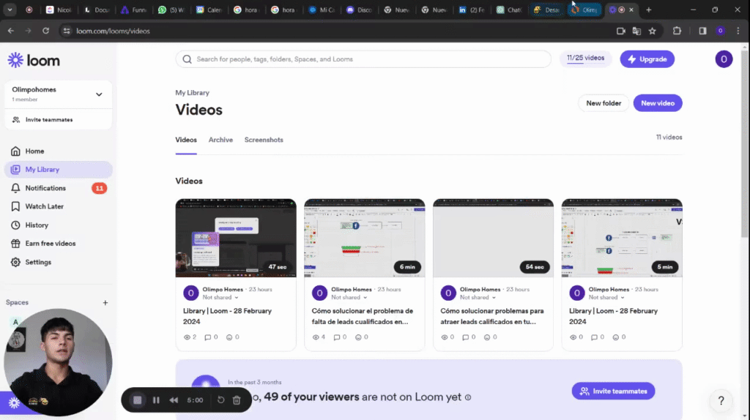Image resolution: width=750 pixels, height=420 pixels.
Task: Focus the Loom search field
Action: (363, 59)
